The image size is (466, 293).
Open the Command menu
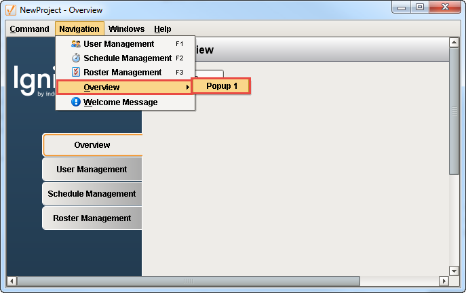pos(29,29)
